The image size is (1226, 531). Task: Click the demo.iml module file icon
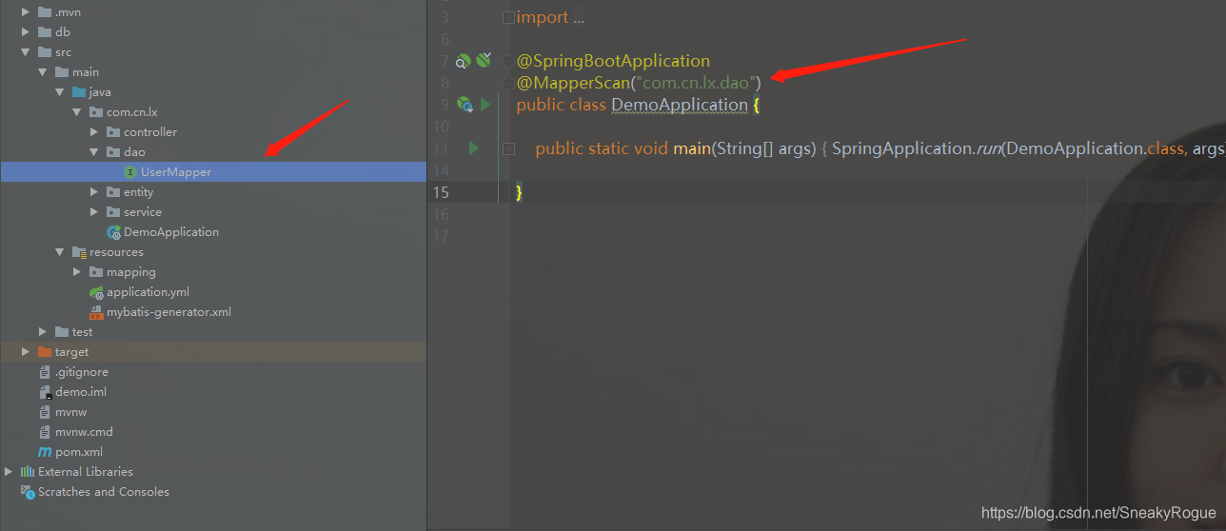tap(45, 392)
